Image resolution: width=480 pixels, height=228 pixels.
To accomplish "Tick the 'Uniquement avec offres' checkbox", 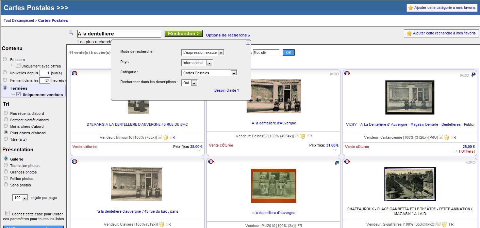I will tap(18, 65).
